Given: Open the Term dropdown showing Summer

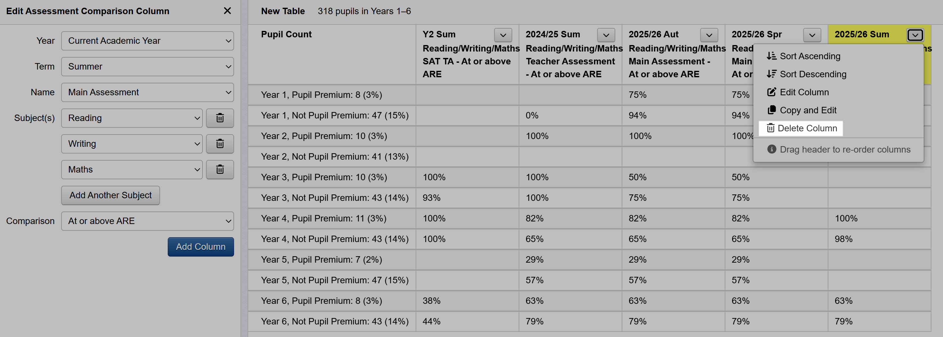Looking at the screenshot, I should point(147,67).
